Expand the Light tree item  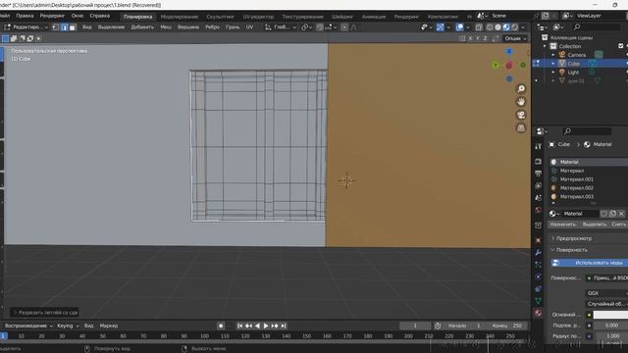point(553,73)
